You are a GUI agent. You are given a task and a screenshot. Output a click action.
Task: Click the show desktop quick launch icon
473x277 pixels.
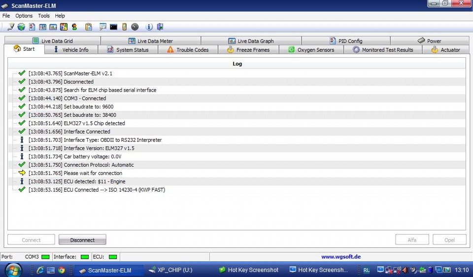click(x=51, y=270)
